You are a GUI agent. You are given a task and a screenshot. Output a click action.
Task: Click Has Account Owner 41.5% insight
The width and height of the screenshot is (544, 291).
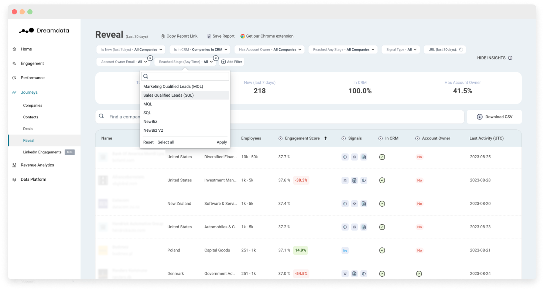tap(463, 87)
